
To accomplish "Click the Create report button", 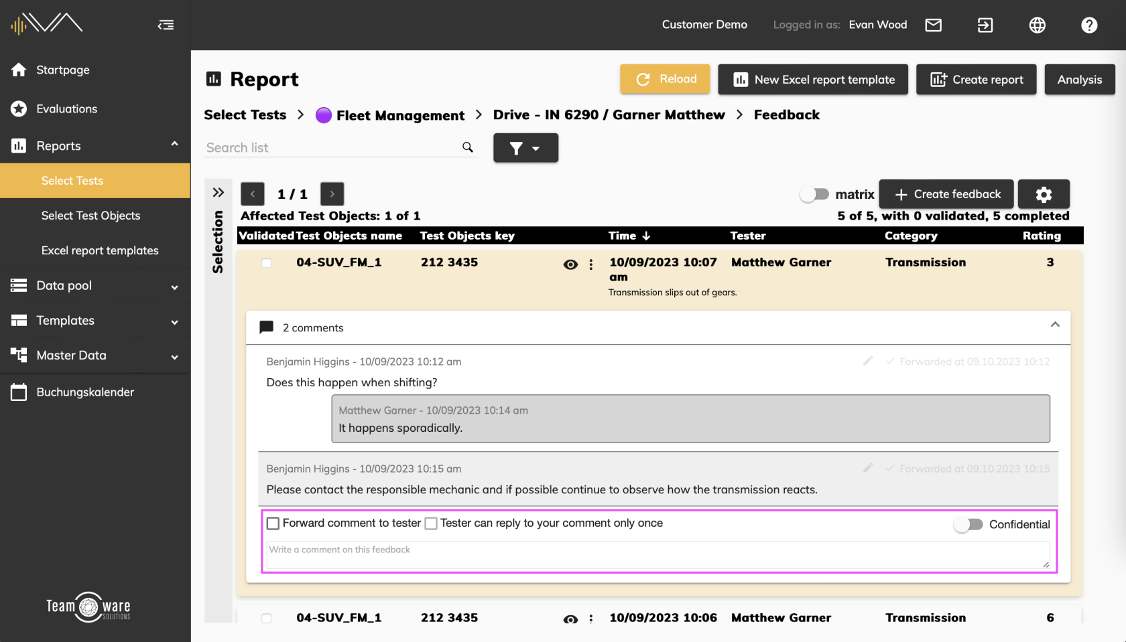I will click(977, 79).
